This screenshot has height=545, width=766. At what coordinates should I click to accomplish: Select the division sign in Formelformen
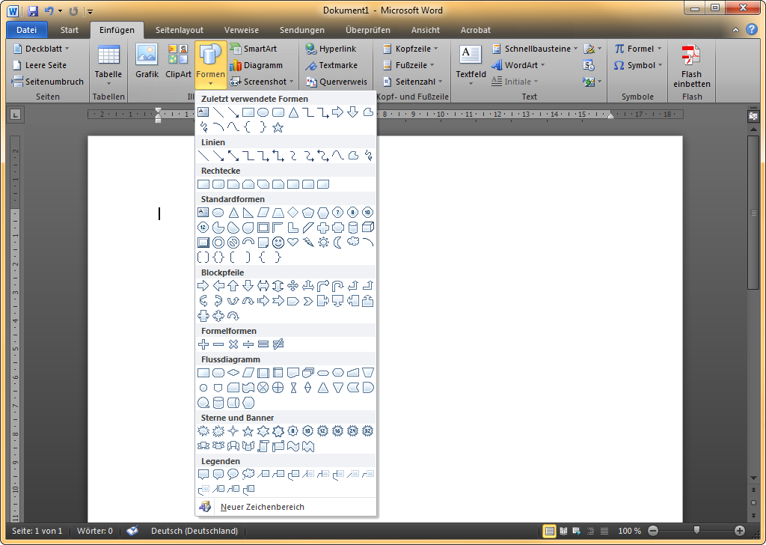(248, 344)
